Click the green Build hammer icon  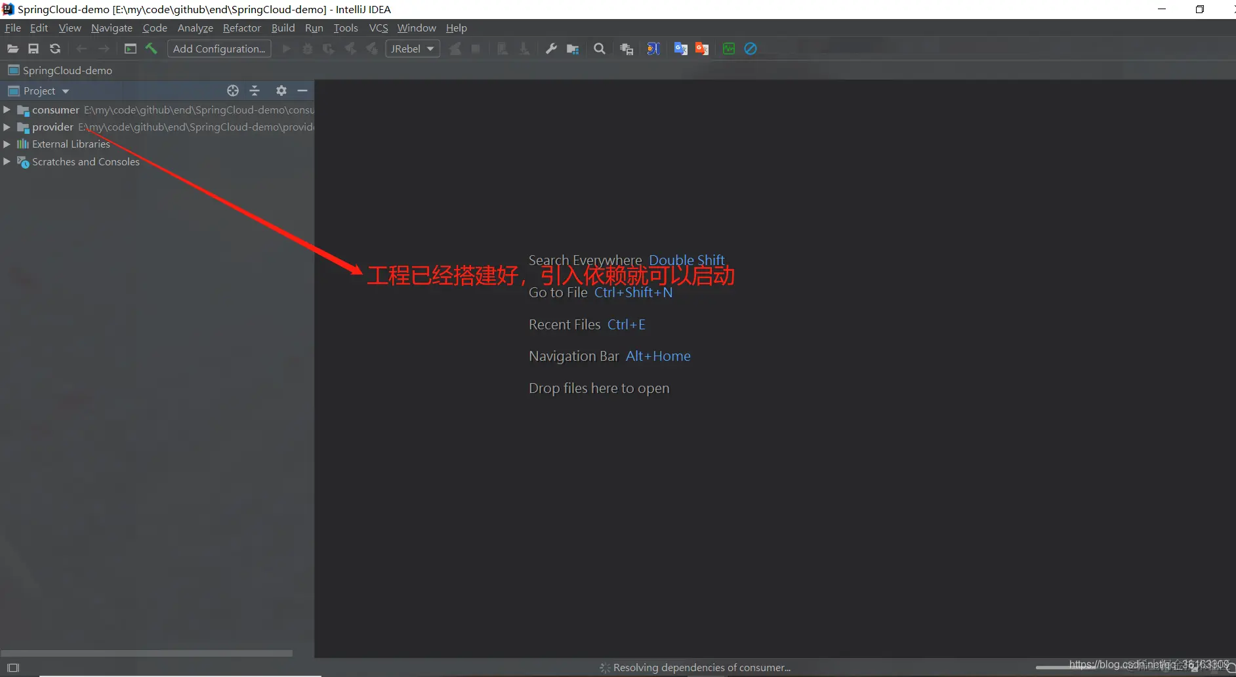152,49
